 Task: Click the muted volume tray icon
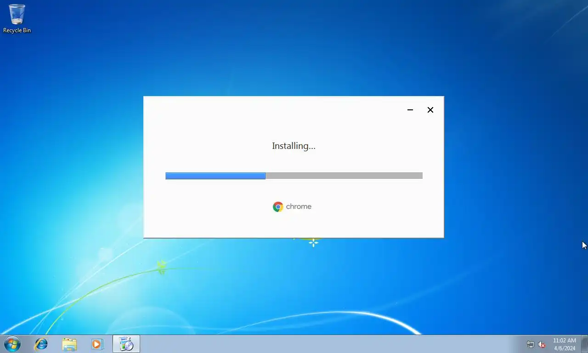(542, 344)
